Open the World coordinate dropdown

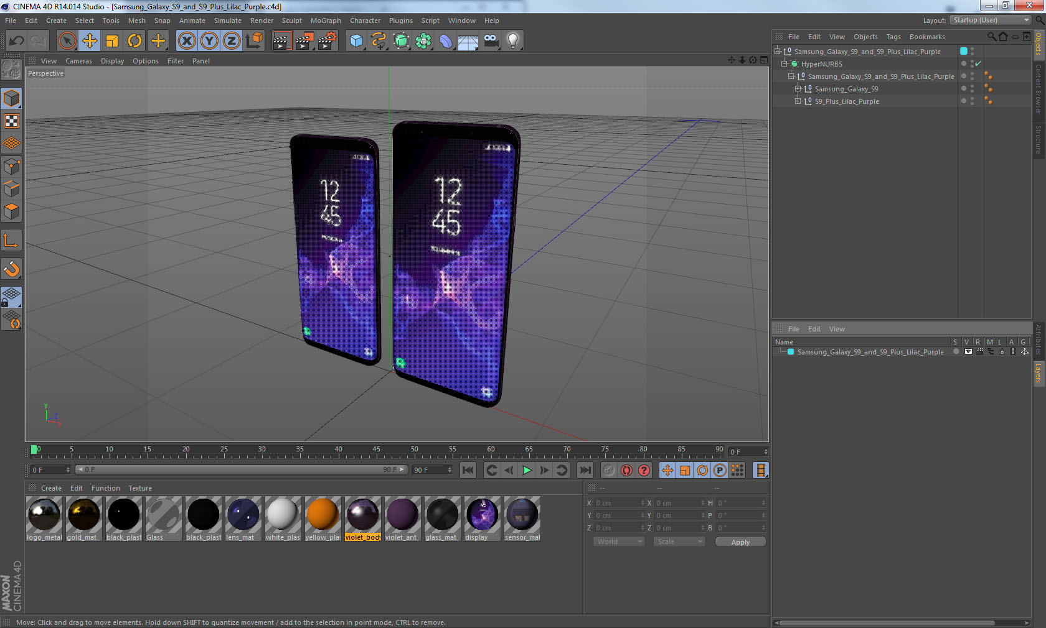point(618,542)
